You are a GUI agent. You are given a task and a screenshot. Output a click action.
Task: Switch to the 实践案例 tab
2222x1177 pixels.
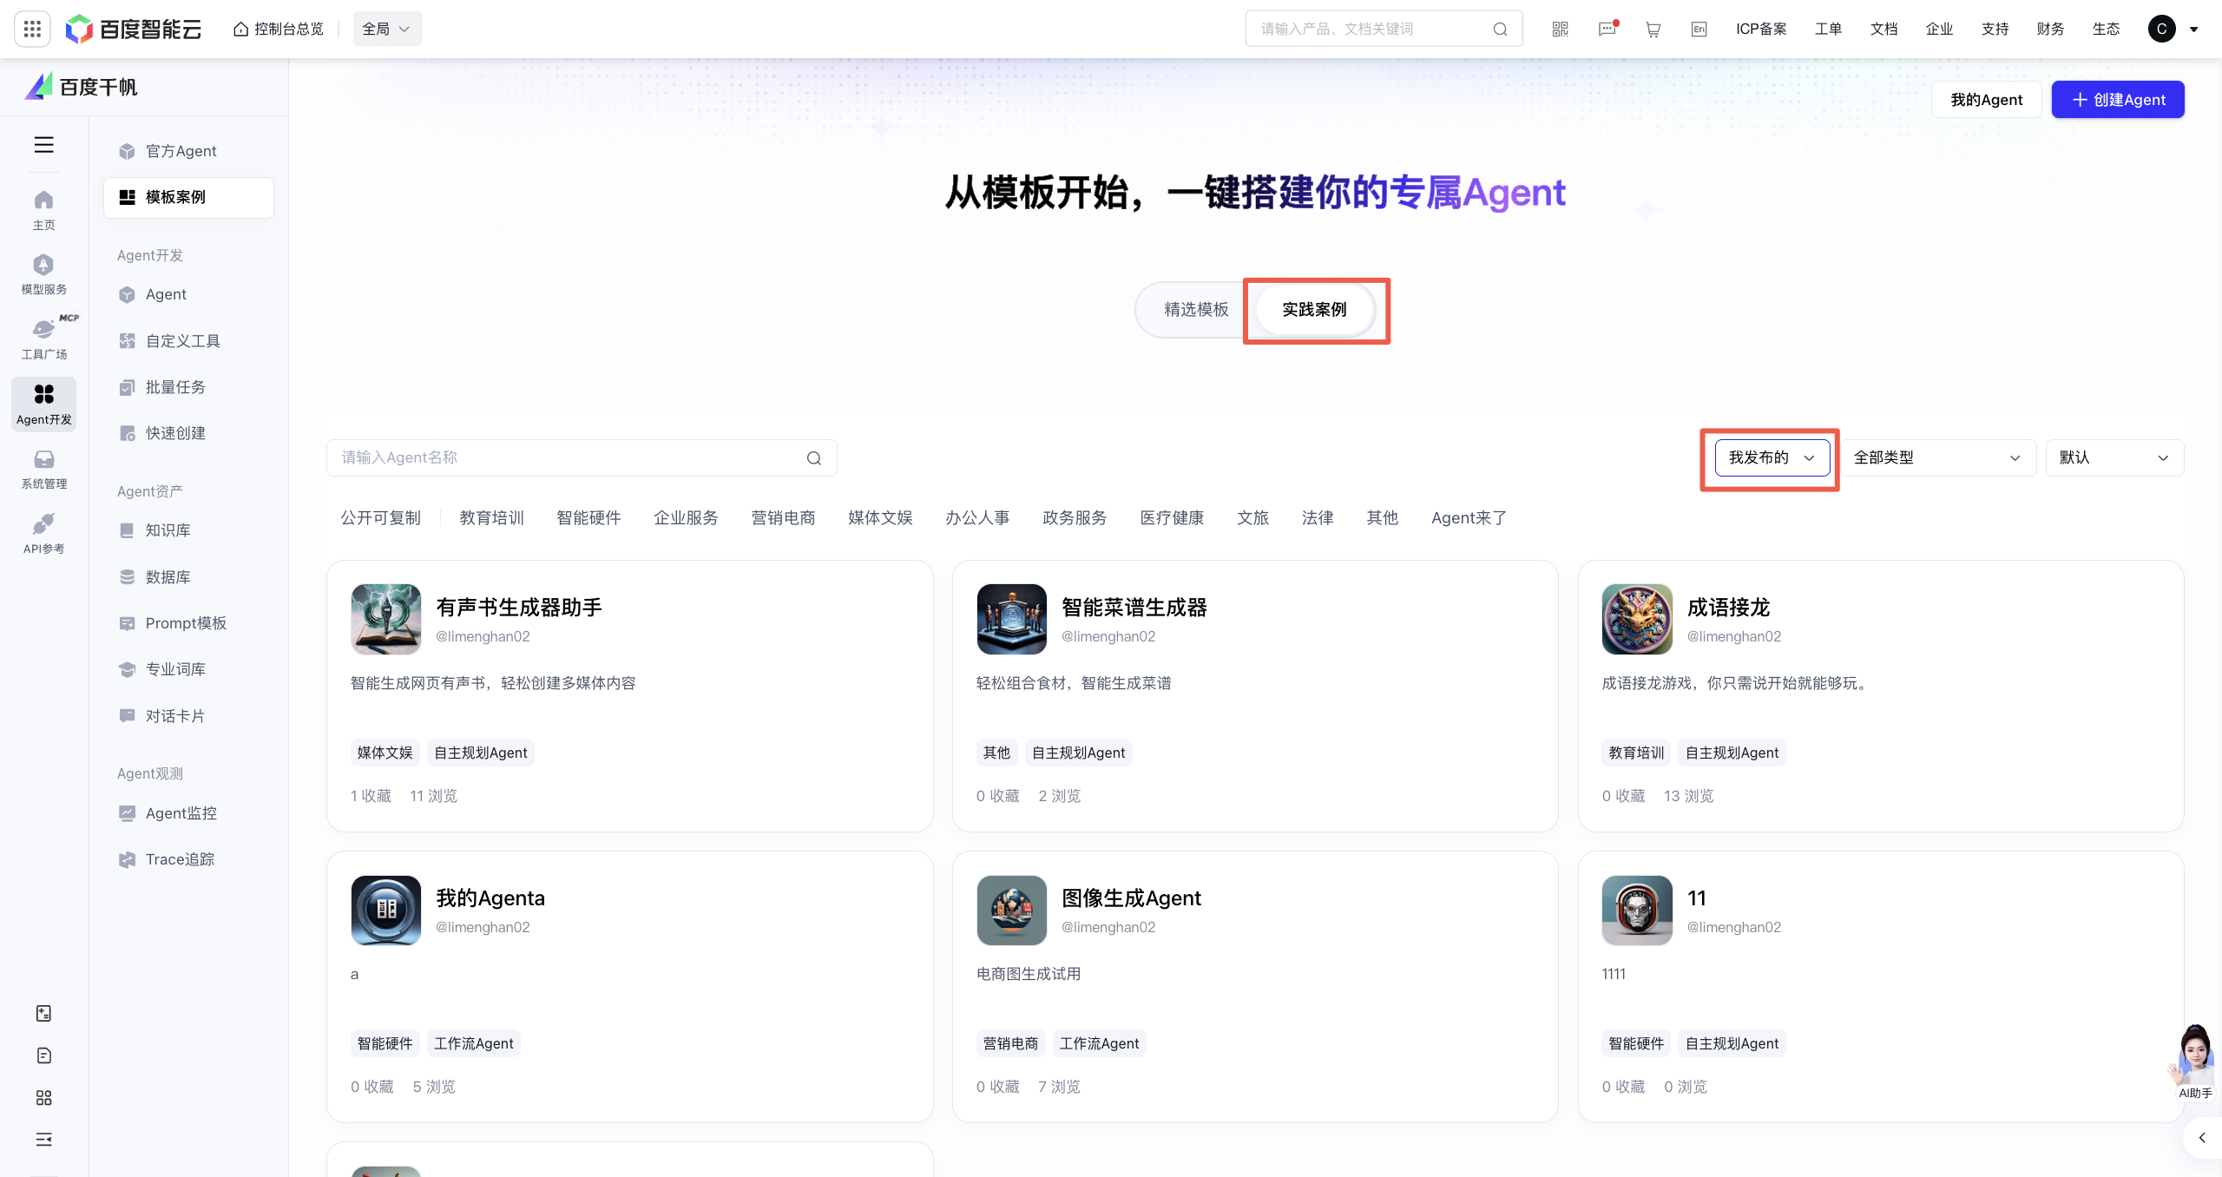coord(1314,309)
